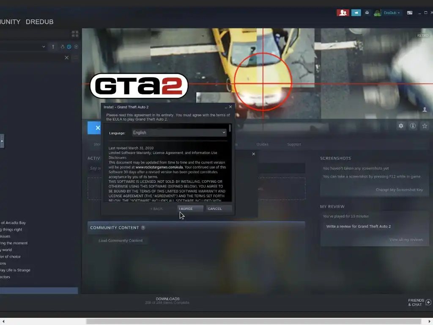
Task: Close the Install Grand Theft Auto 2 dialog
Action: pyautogui.click(x=230, y=107)
